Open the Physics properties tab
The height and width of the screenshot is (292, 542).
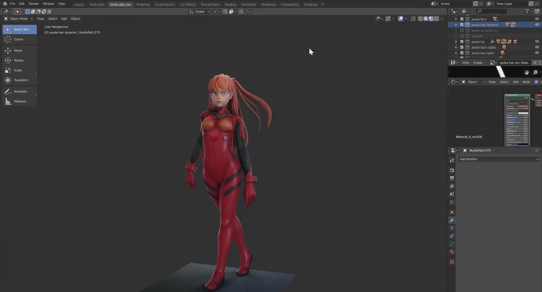[x=452, y=228]
